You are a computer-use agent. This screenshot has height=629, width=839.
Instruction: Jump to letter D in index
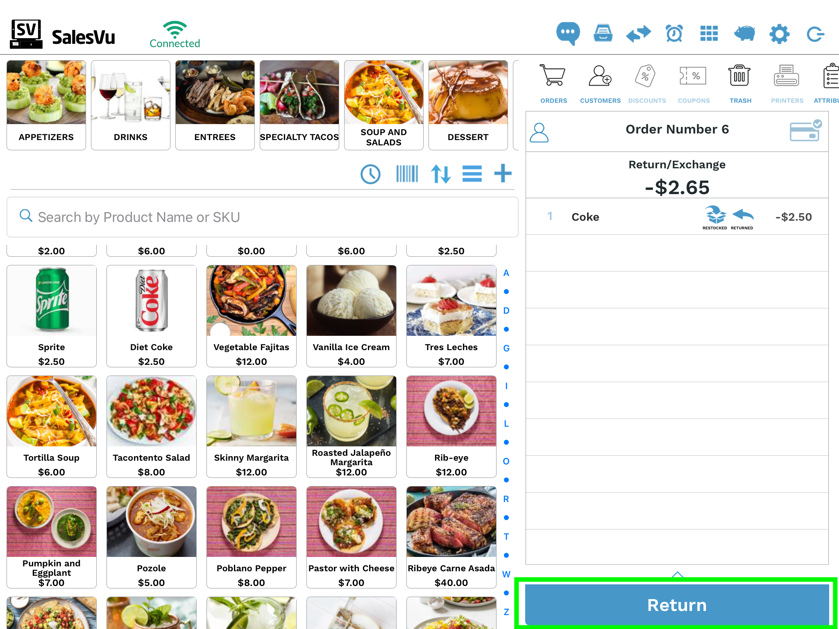[x=506, y=311]
